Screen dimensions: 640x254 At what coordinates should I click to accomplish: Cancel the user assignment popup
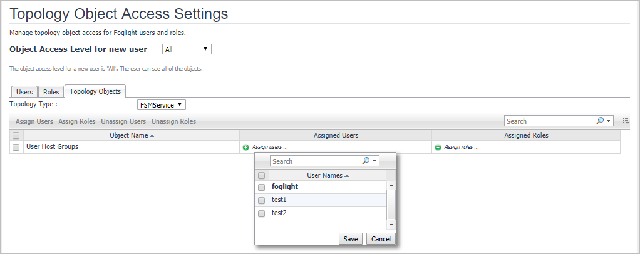tap(381, 239)
